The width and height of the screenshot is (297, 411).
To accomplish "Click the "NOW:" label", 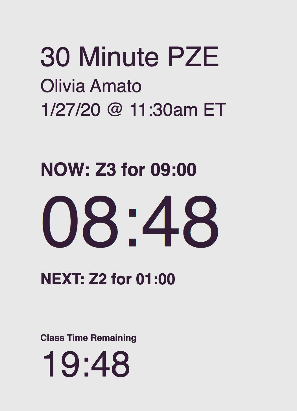I will tap(65, 170).
